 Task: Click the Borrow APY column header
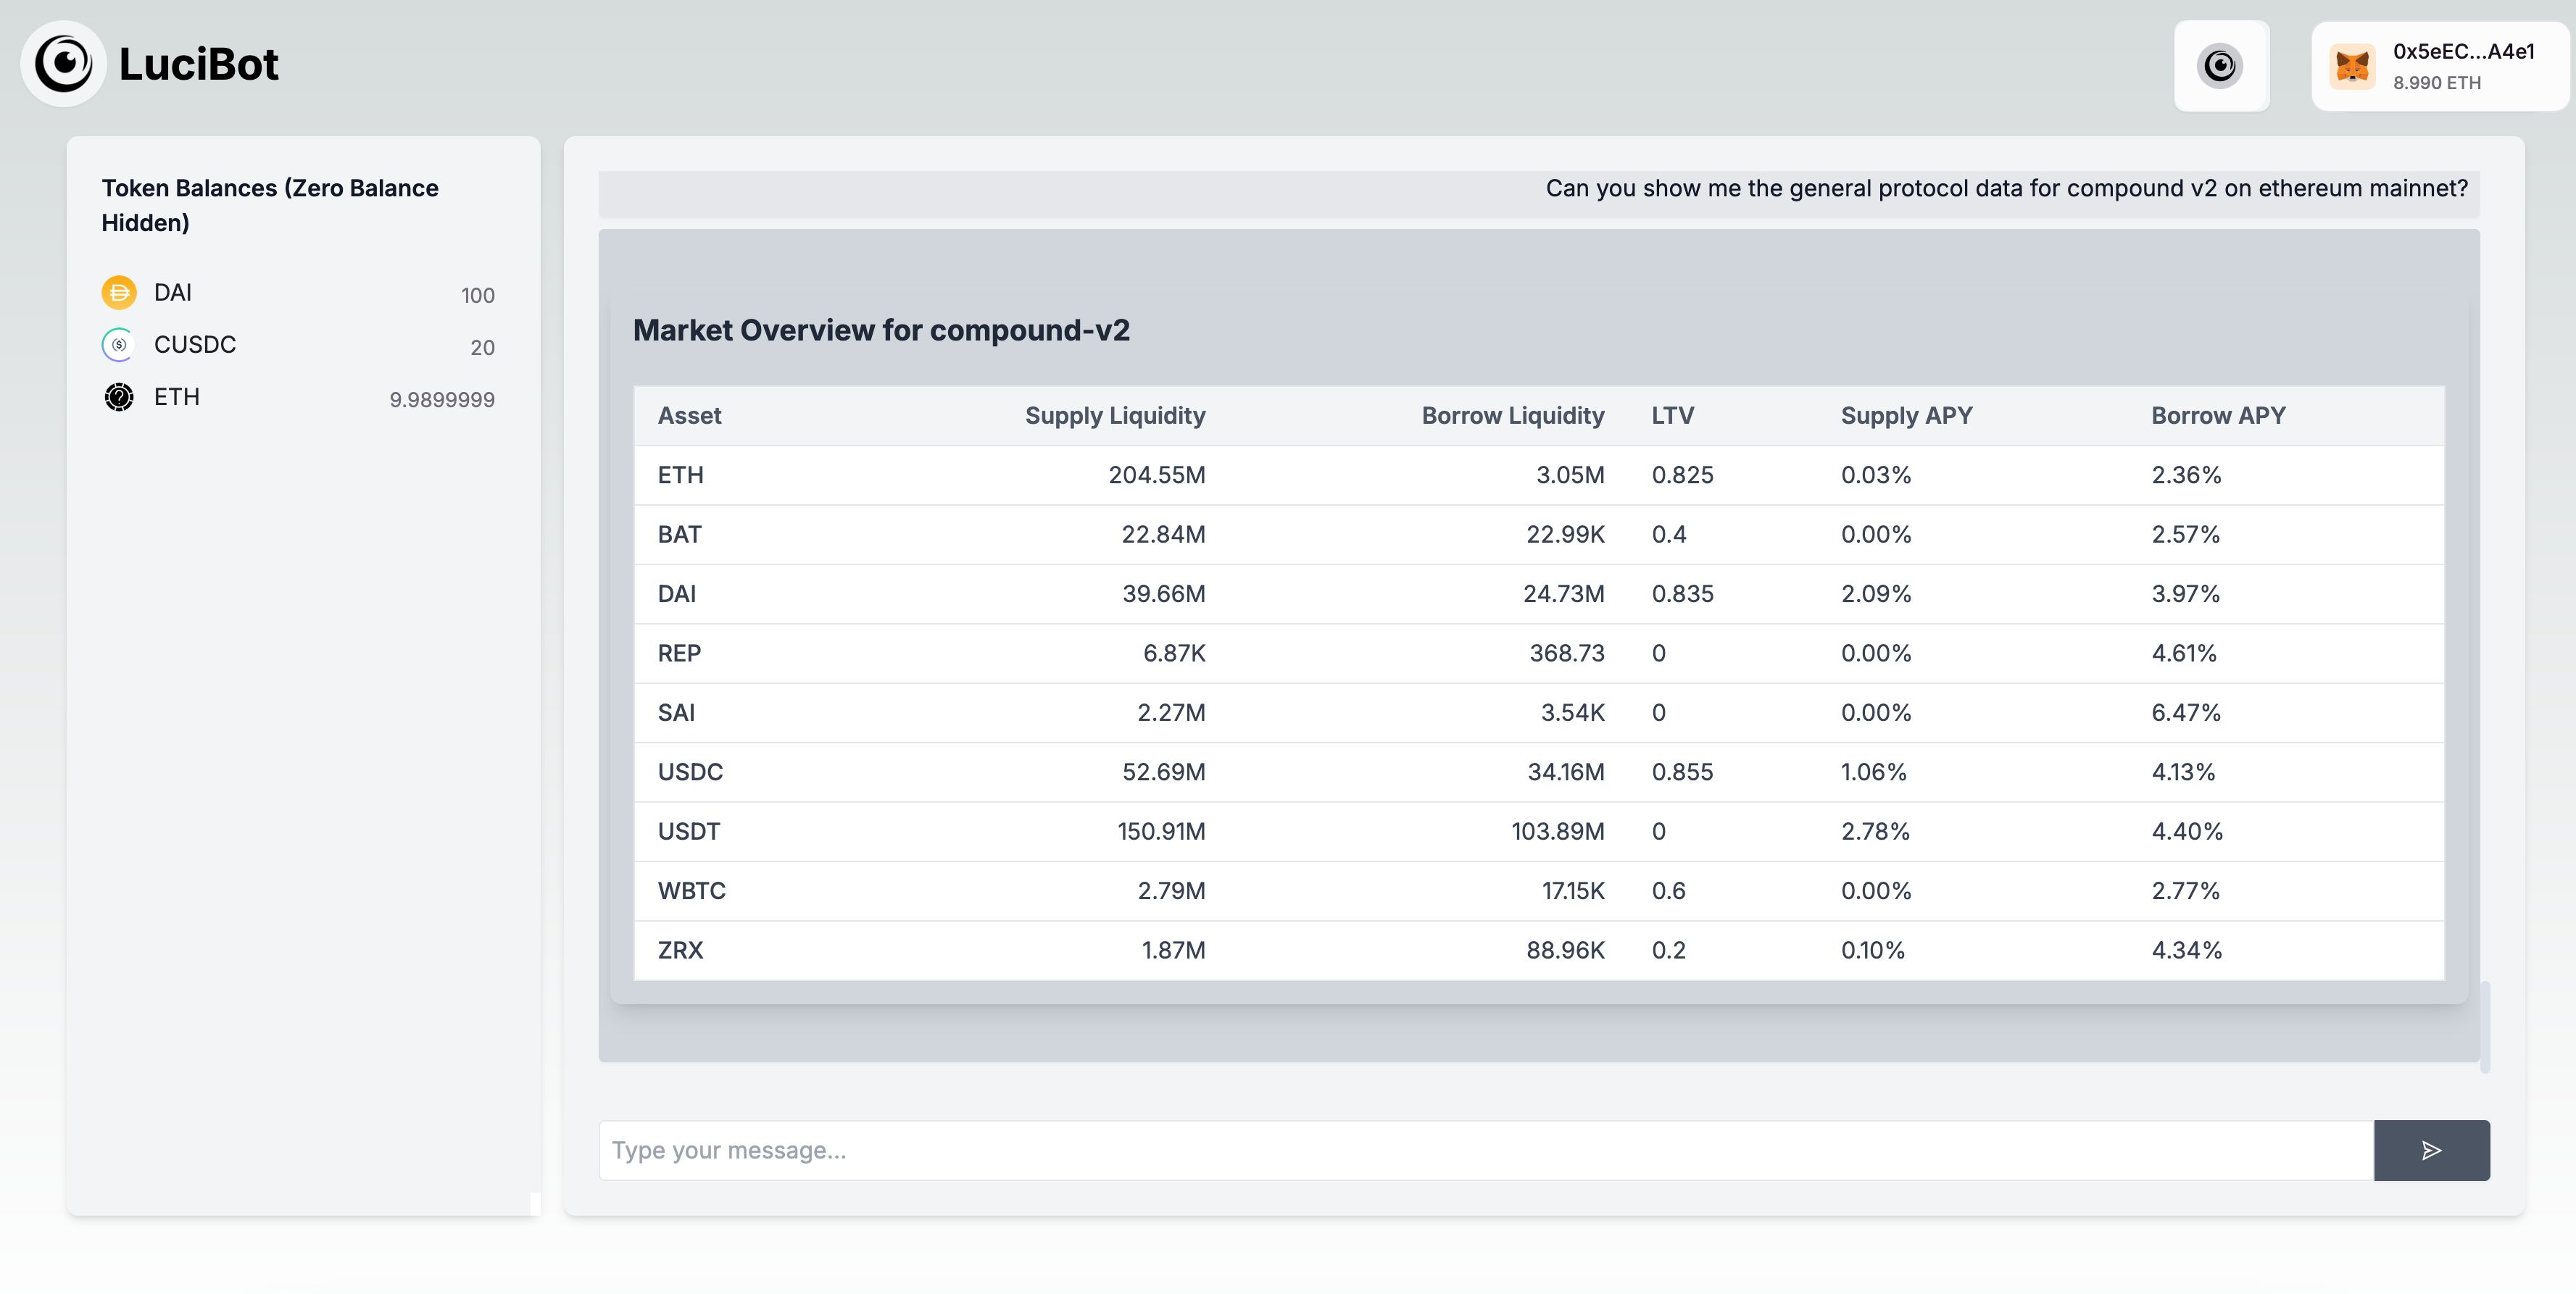tap(2218, 416)
